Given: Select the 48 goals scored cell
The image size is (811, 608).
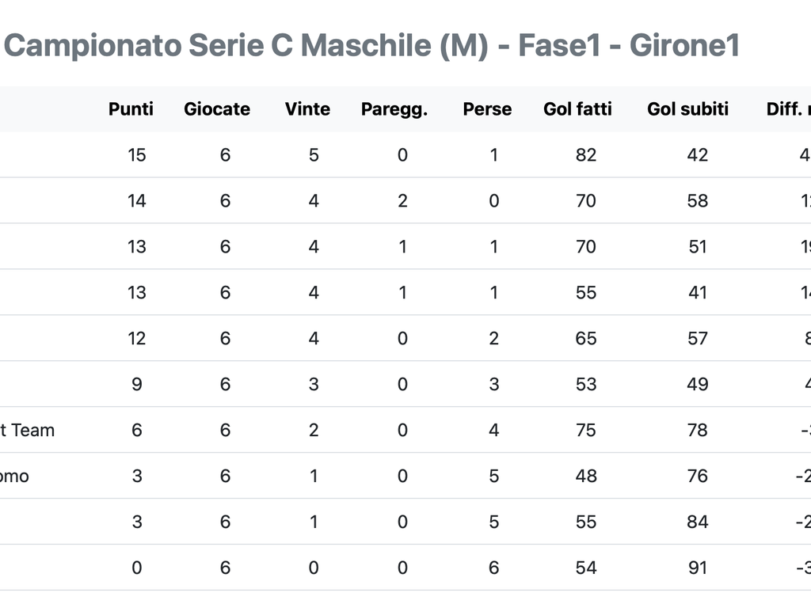Looking at the screenshot, I should [586, 476].
